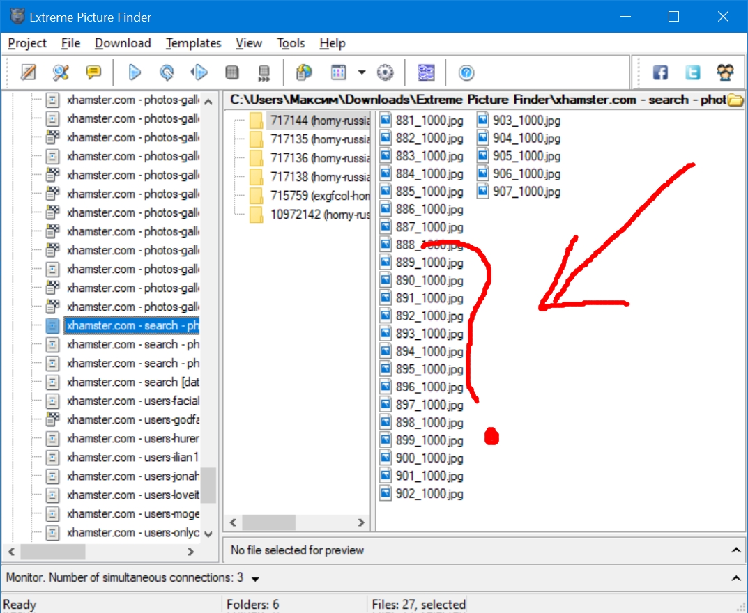Click the yellow comment bubble icon
The image size is (748, 613).
93,72
